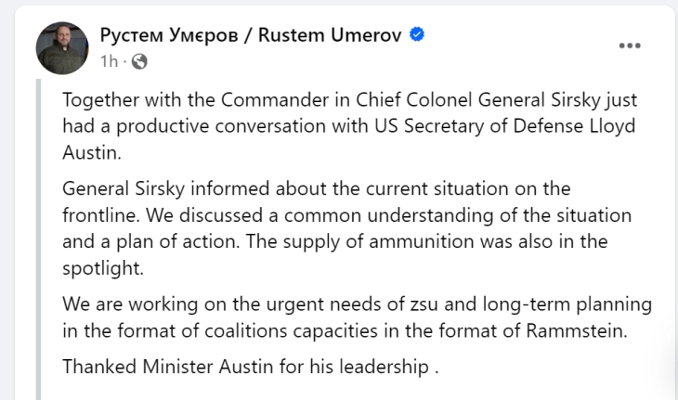Click the Rustem Umerov author name
The image size is (678, 400).
pos(250,36)
